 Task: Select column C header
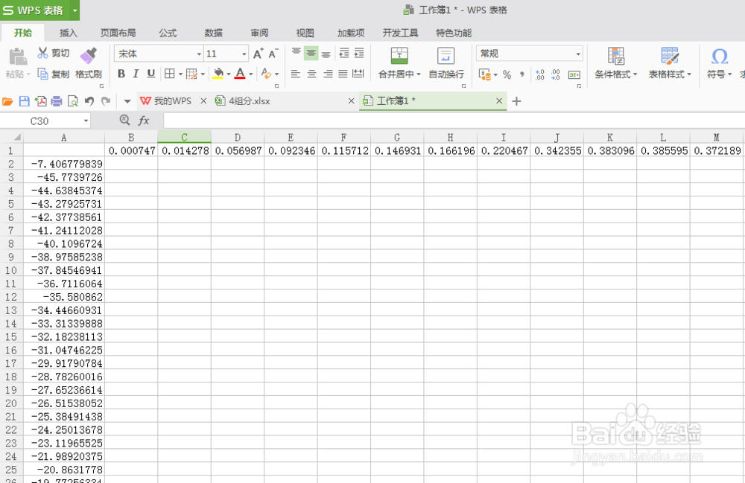pos(184,137)
